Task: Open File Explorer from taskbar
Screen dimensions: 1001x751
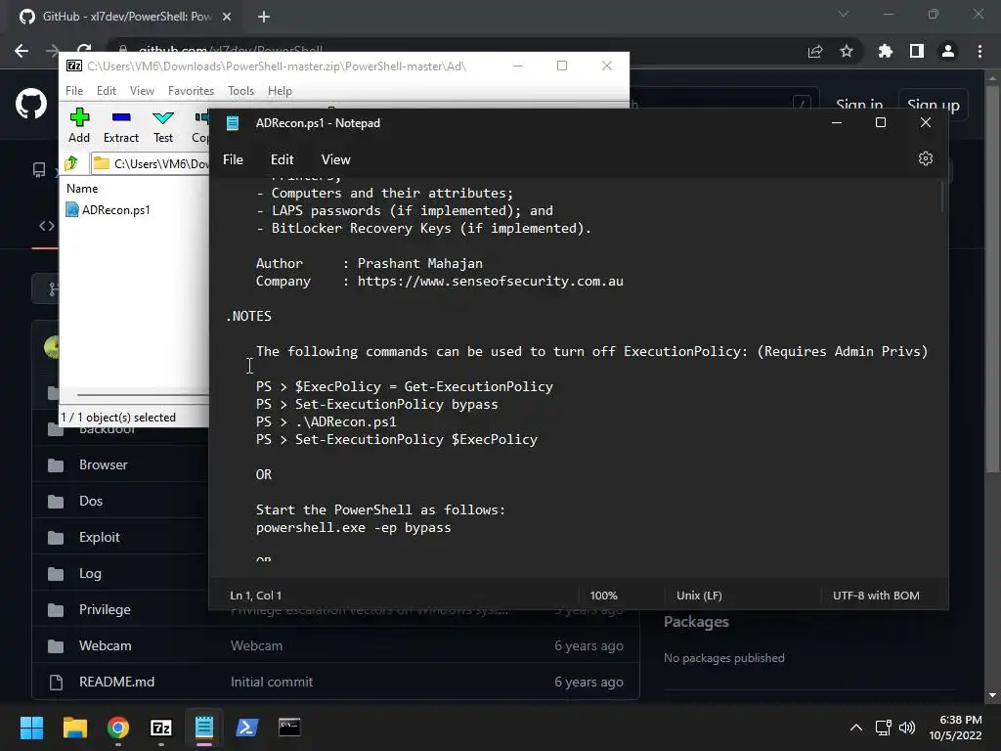Action: point(74,728)
